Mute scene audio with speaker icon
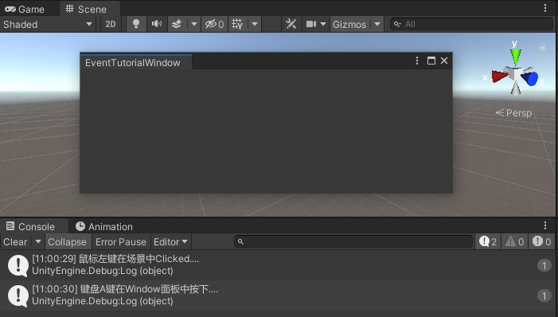 [x=156, y=24]
